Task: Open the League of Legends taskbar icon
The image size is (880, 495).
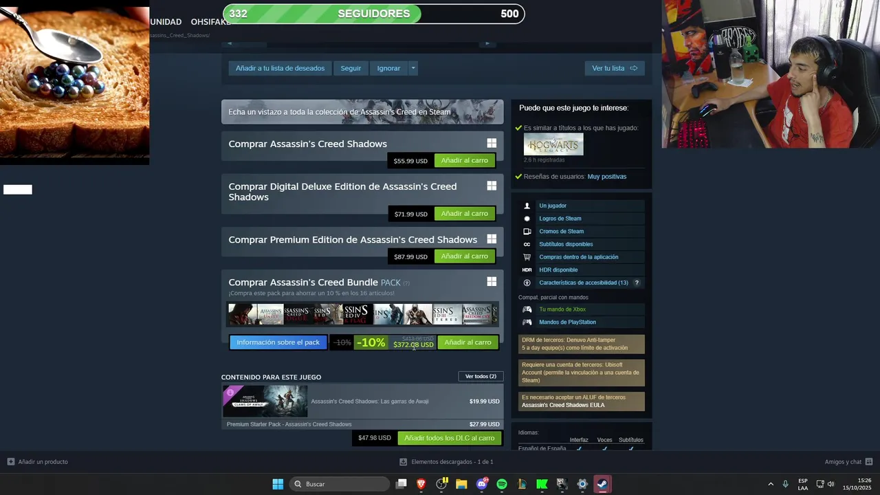Action: (x=522, y=484)
